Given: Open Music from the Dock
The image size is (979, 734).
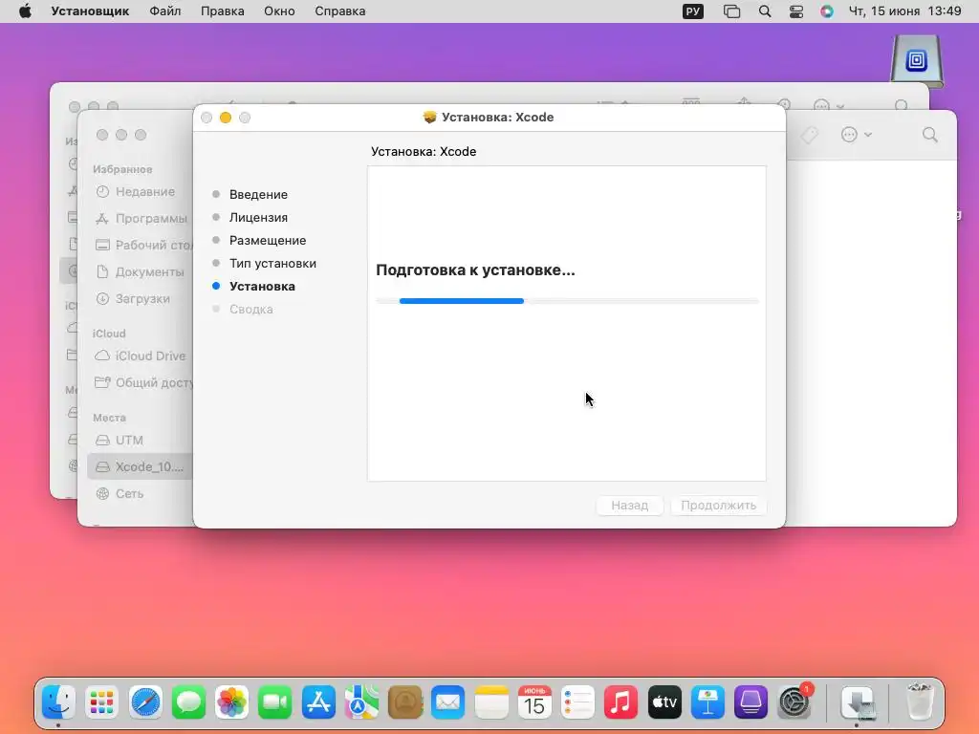Looking at the screenshot, I should pyautogui.click(x=620, y=702).
